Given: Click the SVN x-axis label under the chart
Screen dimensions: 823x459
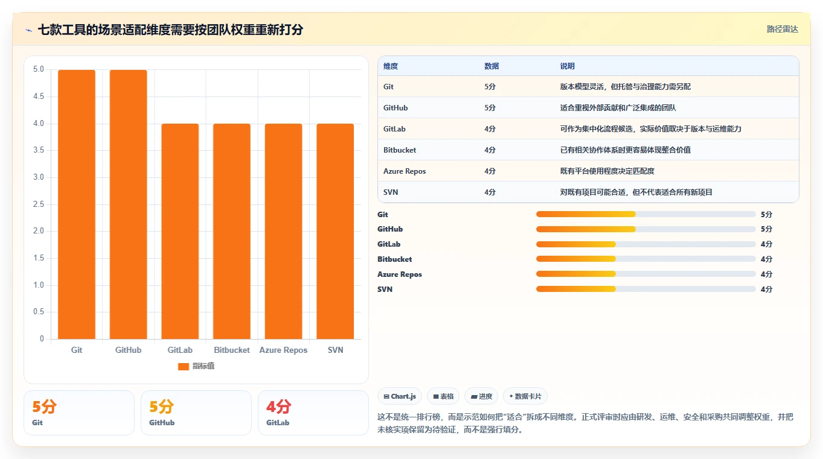Looking at the screenshot, I should pos(335,350).
